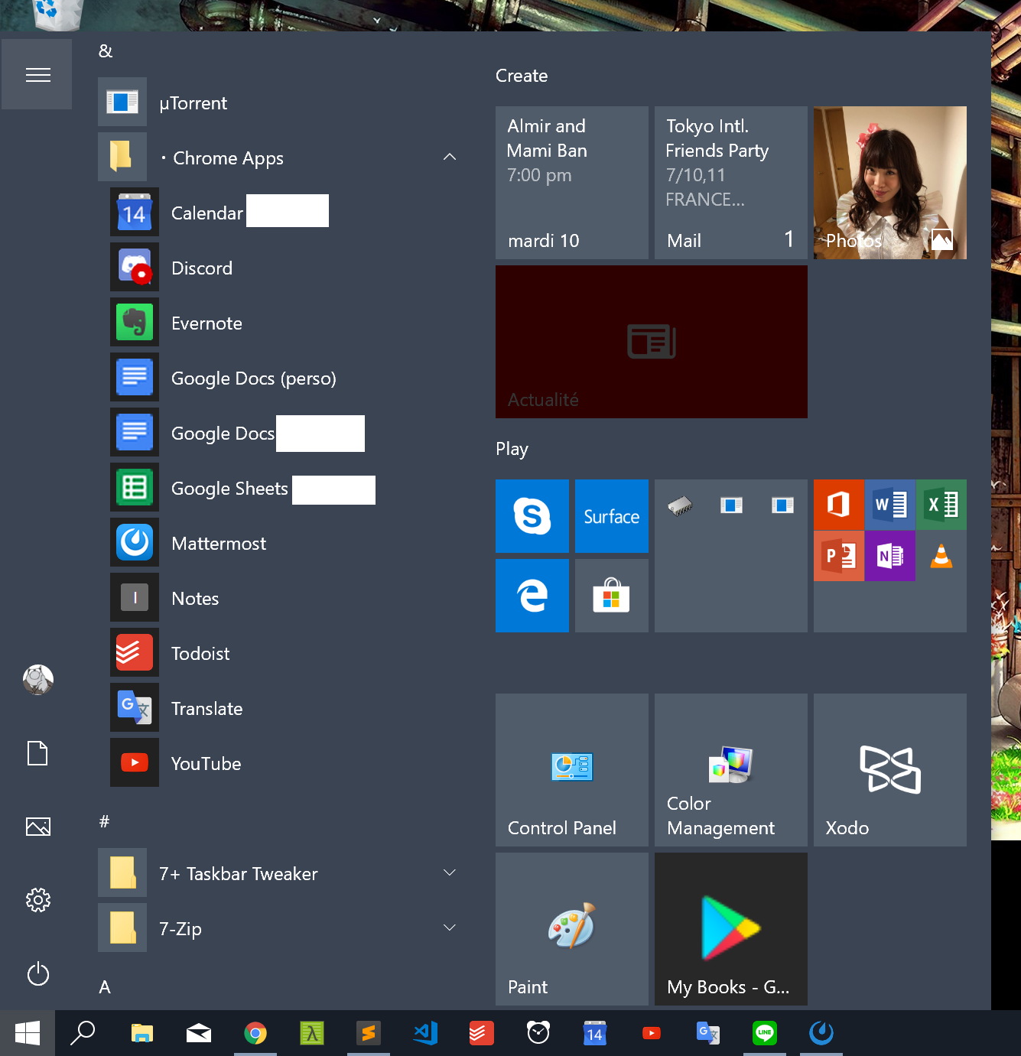Open Discord from the Chrome Apps list

[x=201, y=268]
